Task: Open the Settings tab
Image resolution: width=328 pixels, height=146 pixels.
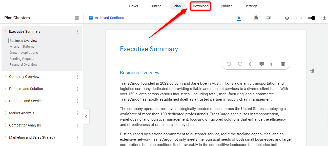Action: click(x=251, y=6)
